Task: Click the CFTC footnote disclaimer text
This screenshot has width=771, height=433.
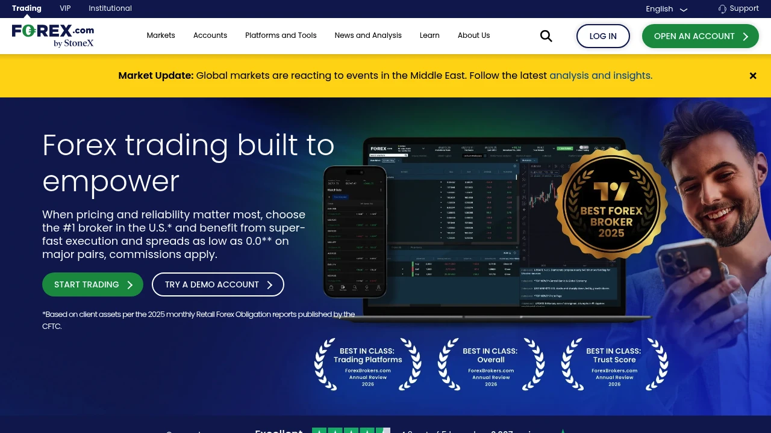Action: 199,321
